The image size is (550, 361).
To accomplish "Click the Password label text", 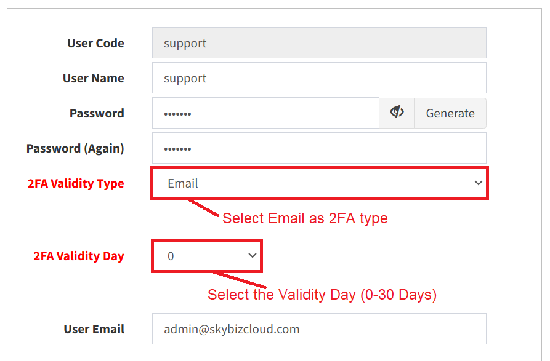I will pyautogui.click(x=97, y=113).
